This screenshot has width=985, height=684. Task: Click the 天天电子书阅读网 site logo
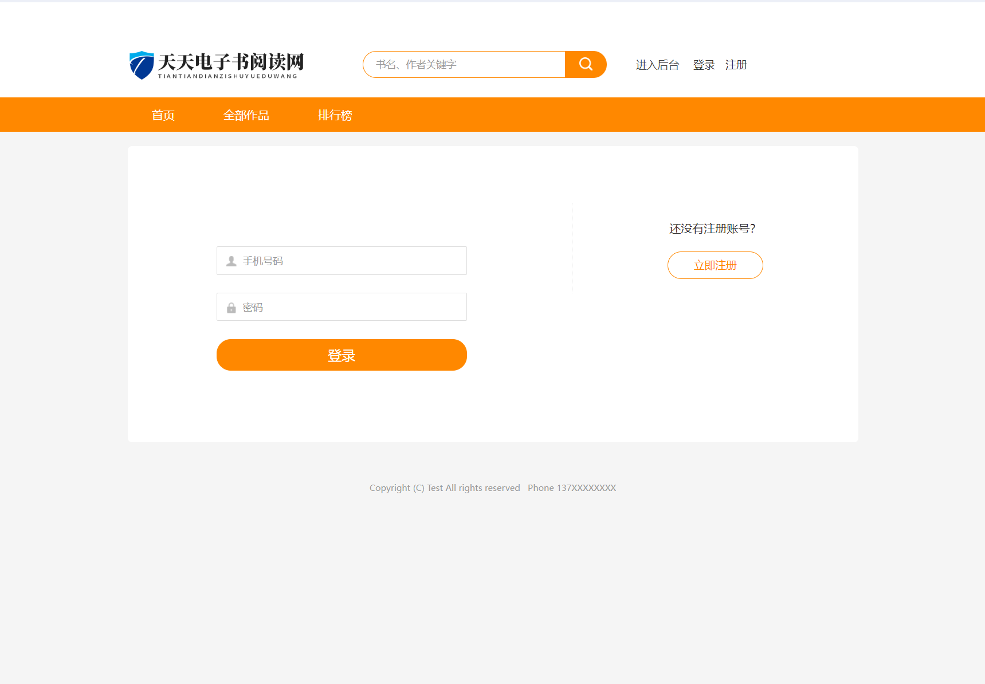[215, 65]
